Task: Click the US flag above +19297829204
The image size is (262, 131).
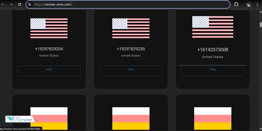Action: [49, 28]
